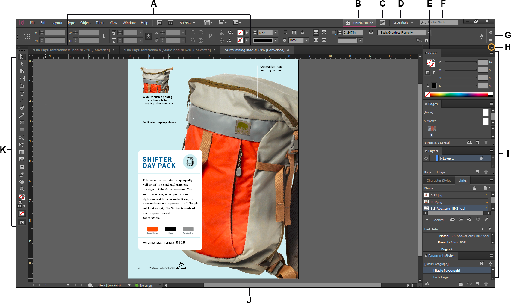Select the Pen tool in the toolbar
The image size is (511, 303).
coord(22,107)
